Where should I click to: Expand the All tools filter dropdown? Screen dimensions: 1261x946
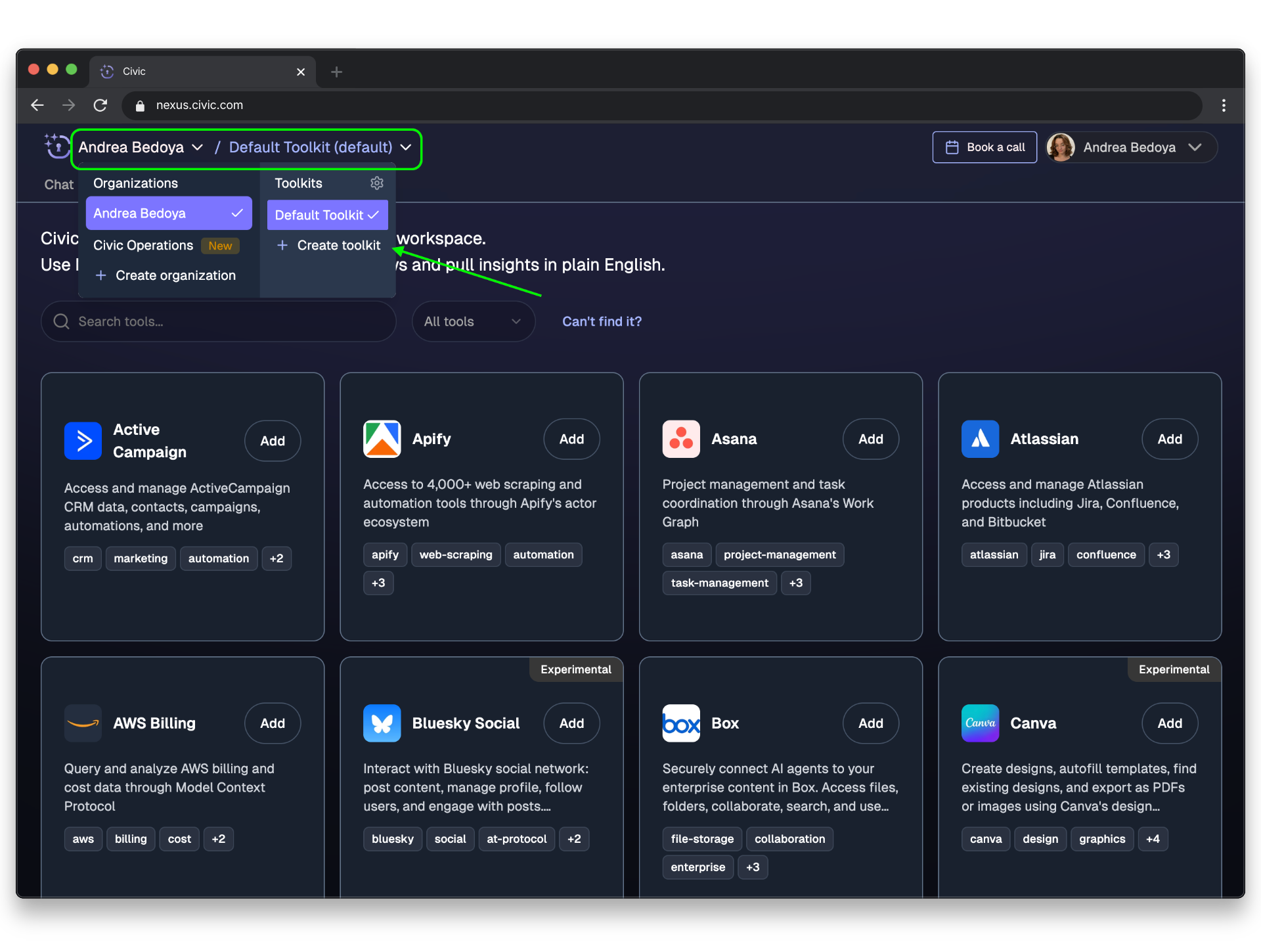pyautogui.click(x=473, y=321)
